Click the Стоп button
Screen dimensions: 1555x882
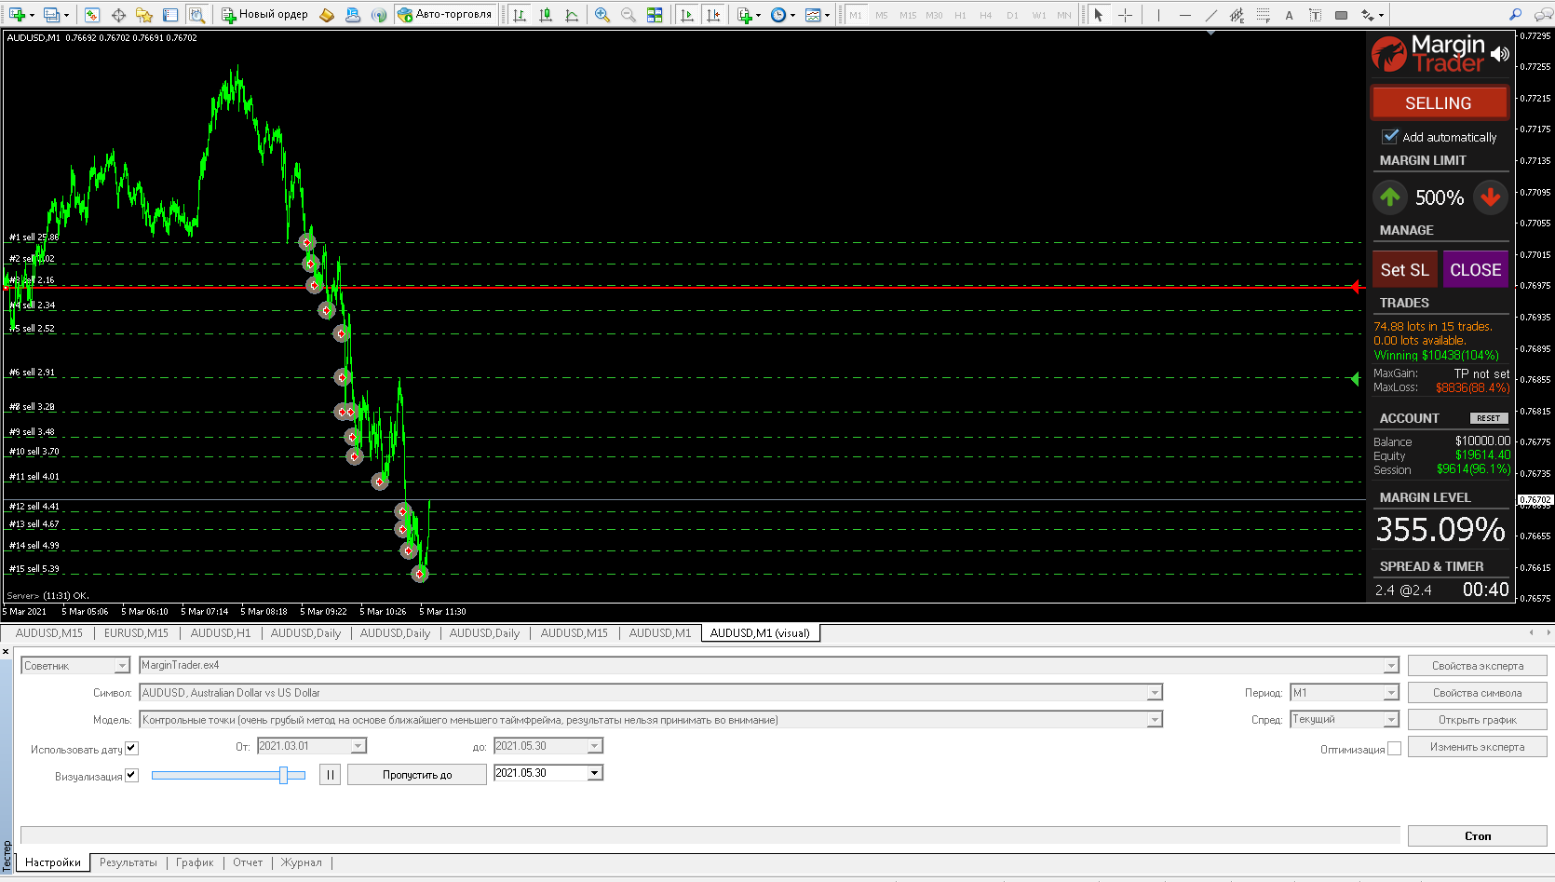click(1477, 835)
